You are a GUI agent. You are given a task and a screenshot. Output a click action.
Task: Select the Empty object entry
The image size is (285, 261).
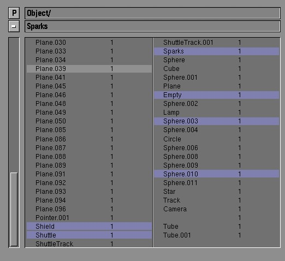[x=217, y=95]
